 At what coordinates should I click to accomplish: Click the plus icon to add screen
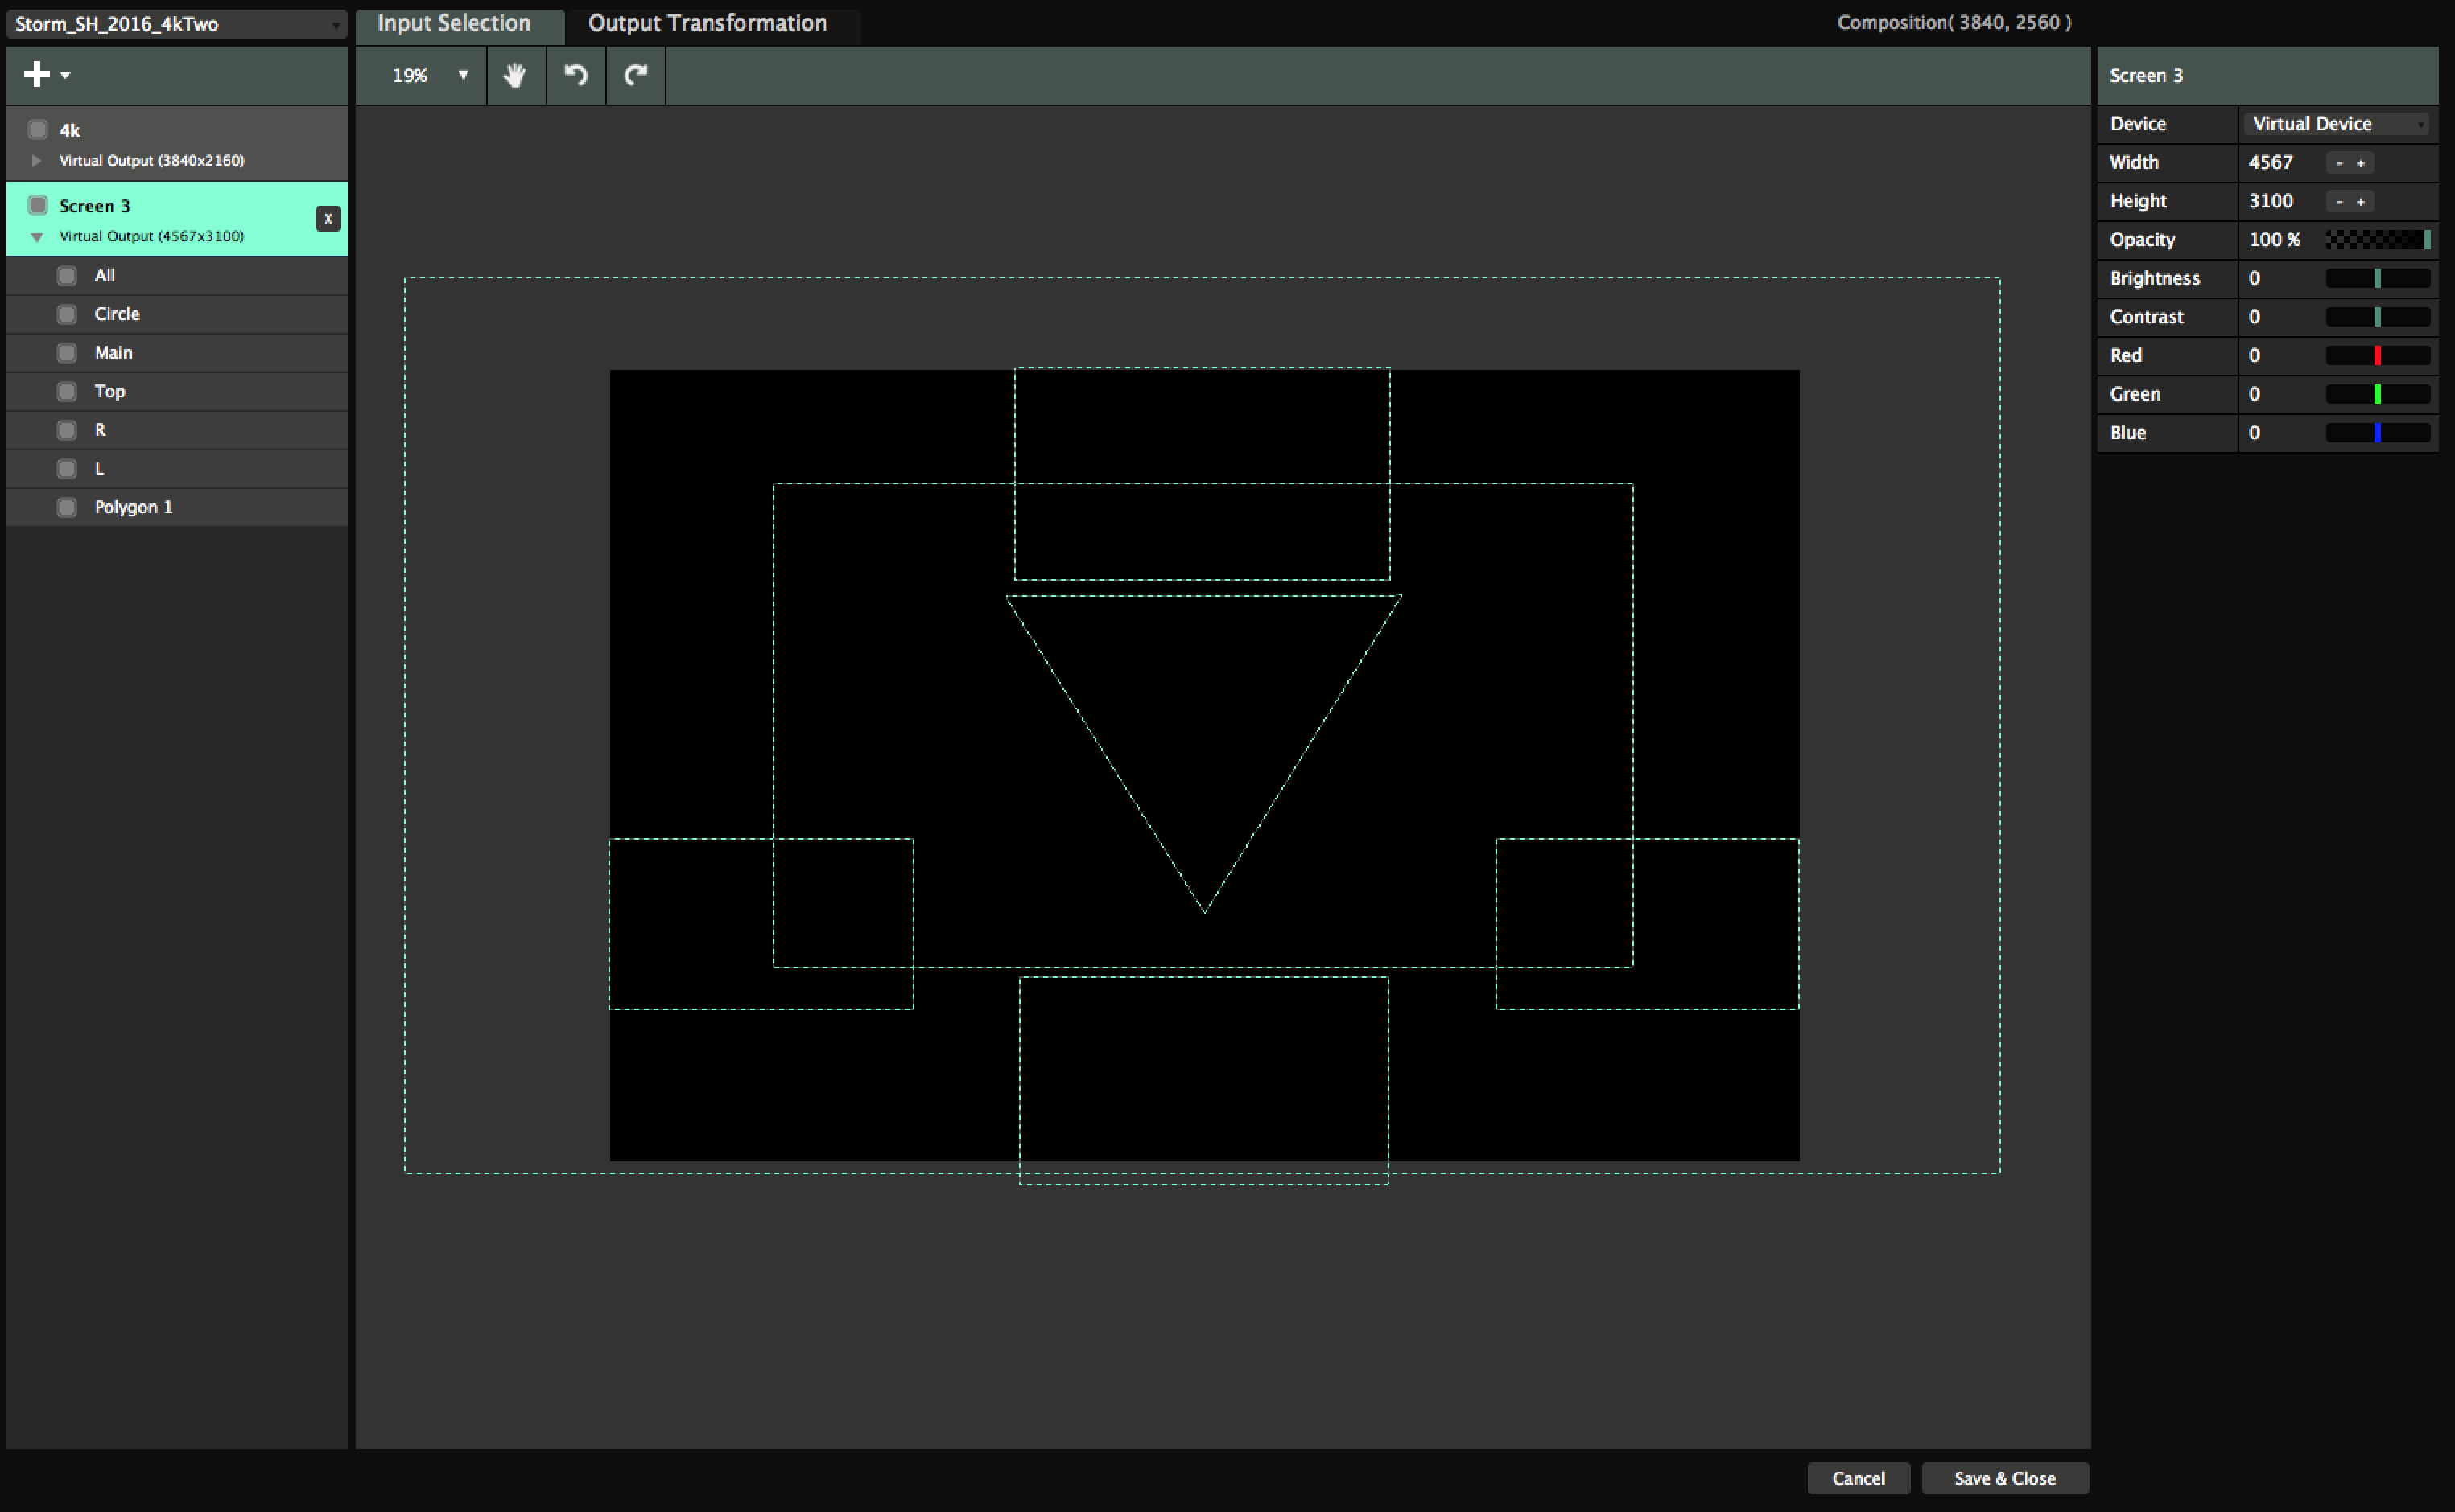[37, 74]
